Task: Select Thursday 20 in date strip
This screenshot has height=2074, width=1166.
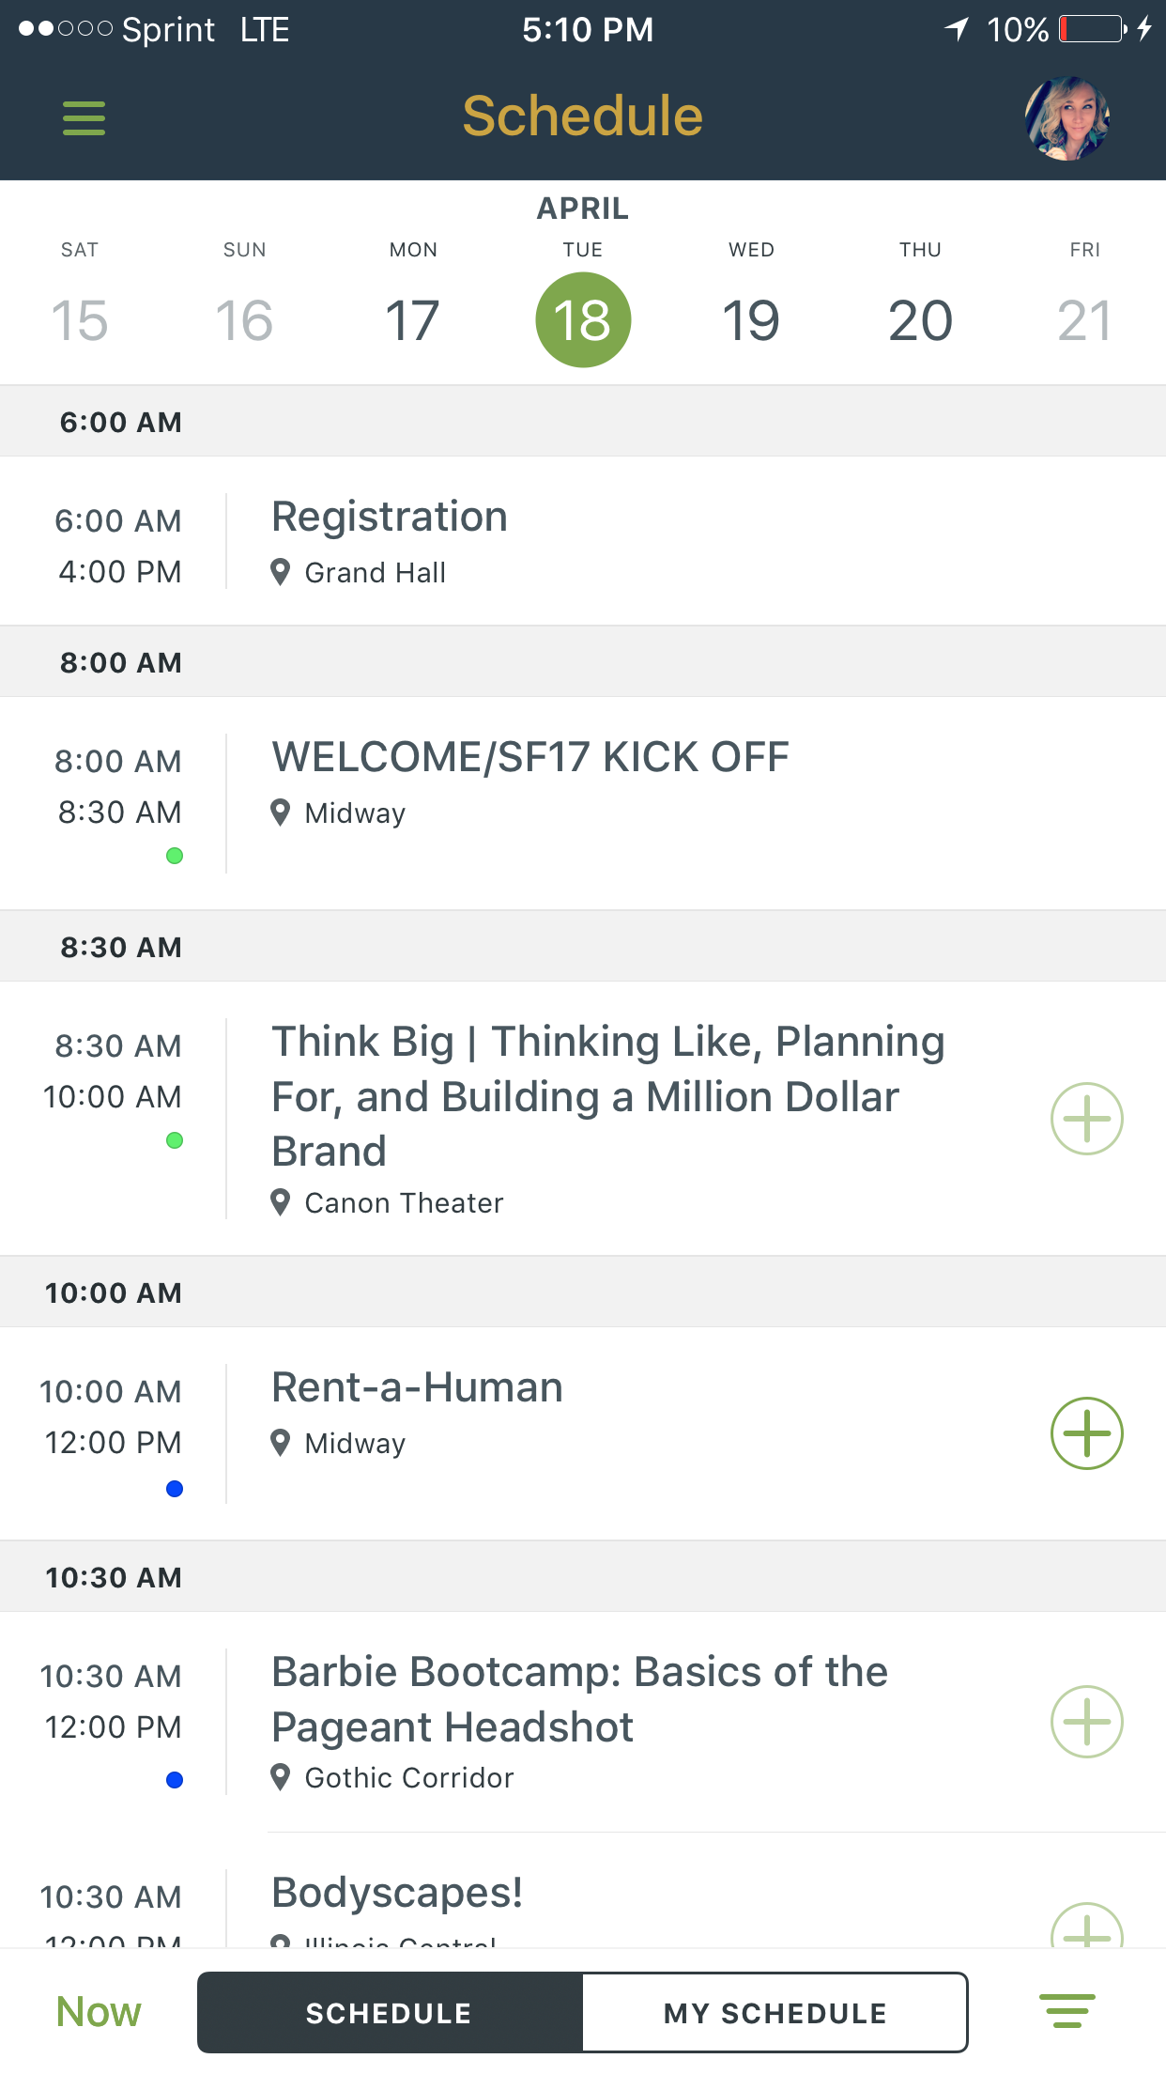Action: [x=920, y=320]
